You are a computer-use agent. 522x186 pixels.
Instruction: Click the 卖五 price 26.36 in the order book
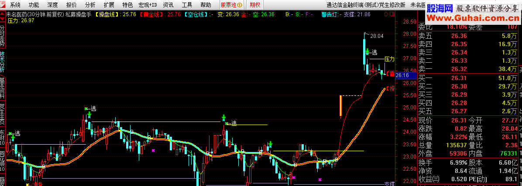459,36
